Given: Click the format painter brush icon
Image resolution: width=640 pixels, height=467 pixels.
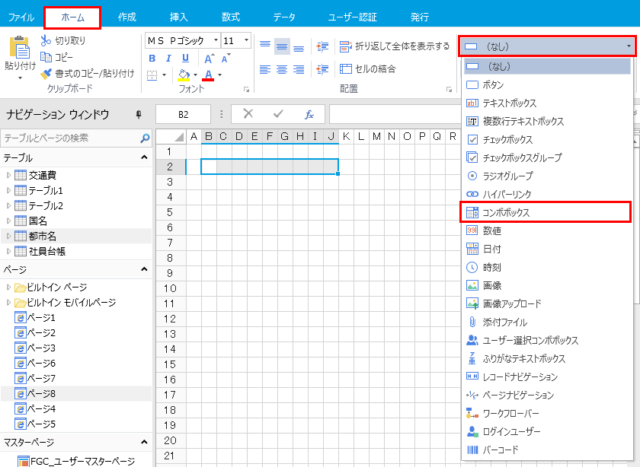Looking at the screenshot, I should tap(46, 74).
